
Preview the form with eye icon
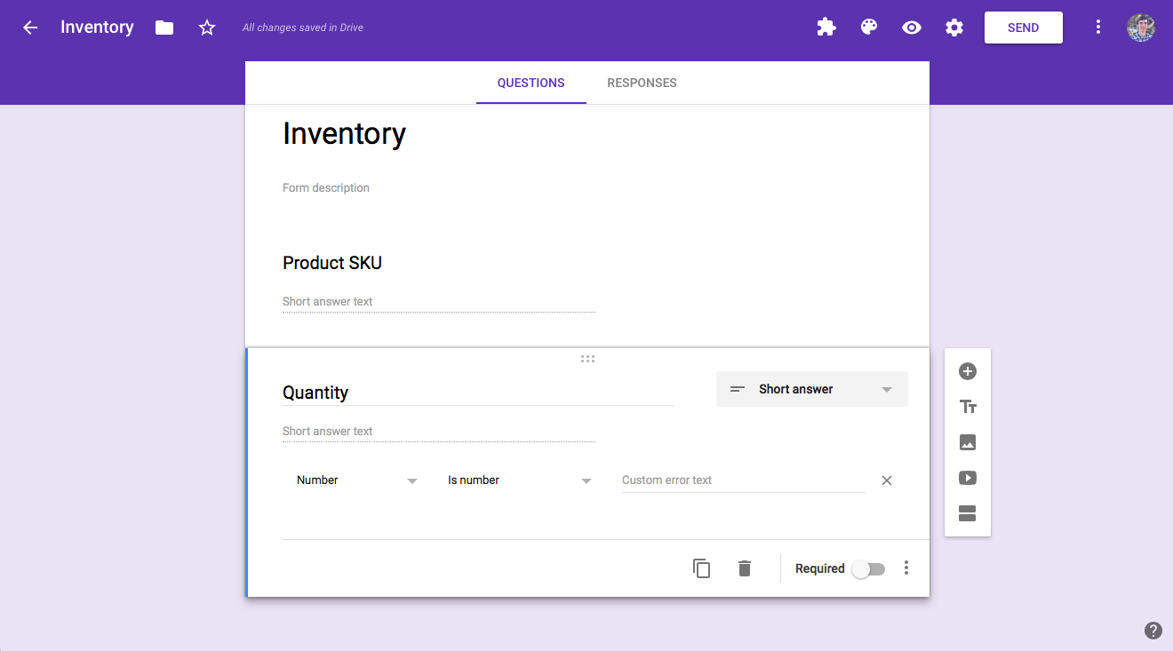click(912, 28)
